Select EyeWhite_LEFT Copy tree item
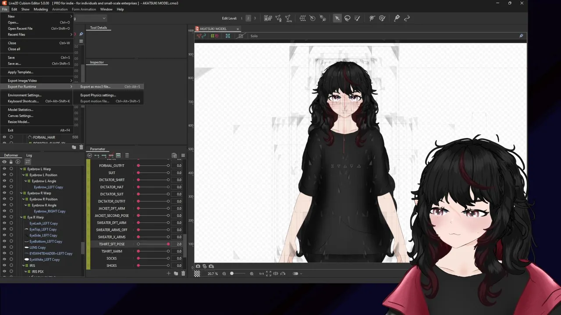Image resolution: width=561 pixels, height=315 pixels. (44, 259)
